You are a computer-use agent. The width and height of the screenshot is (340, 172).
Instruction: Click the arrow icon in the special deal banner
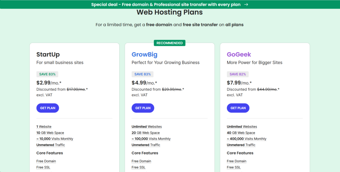(x=246, y=5)
